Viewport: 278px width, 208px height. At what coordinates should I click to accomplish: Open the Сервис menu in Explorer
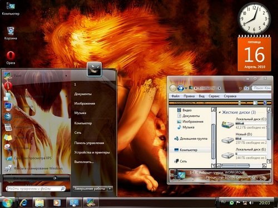[214, 96]
